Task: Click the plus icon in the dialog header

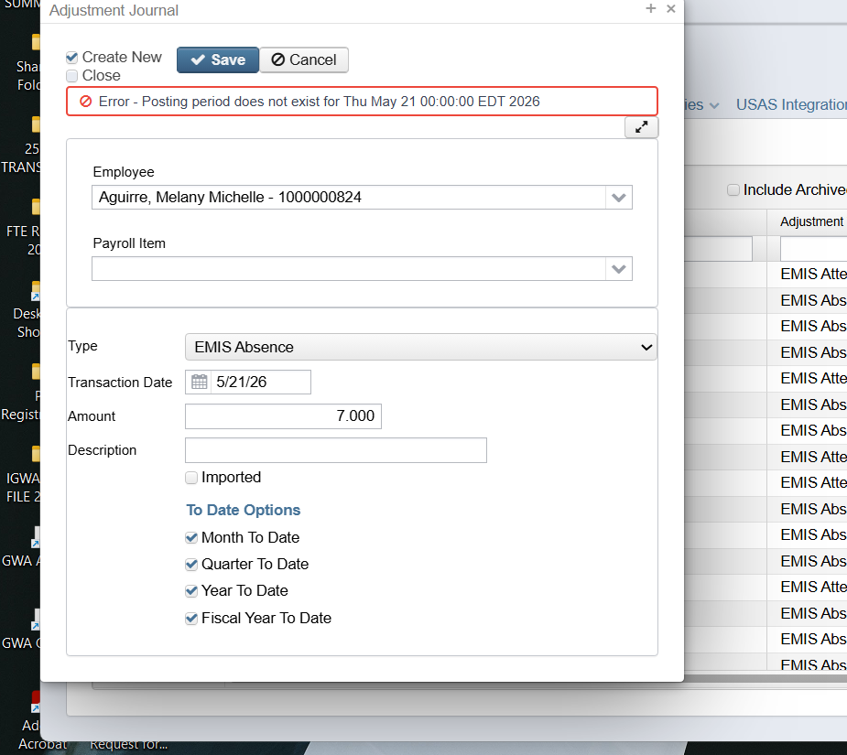Action: [x=651, y=9]
